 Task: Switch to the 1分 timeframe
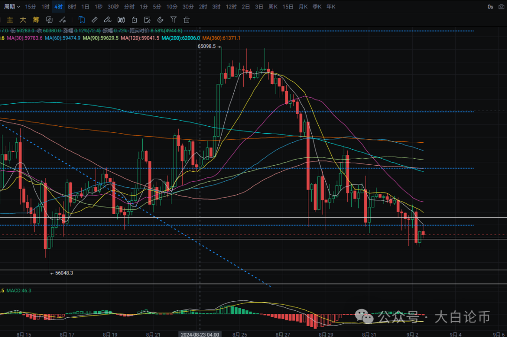click(x=144, y=7)
